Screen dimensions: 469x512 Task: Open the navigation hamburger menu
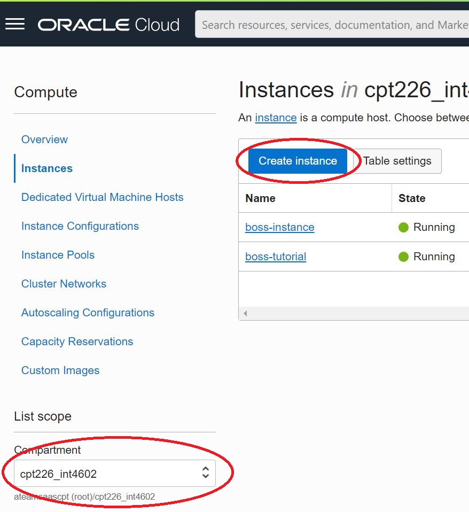pyautogui.click(x=15, y=24)
